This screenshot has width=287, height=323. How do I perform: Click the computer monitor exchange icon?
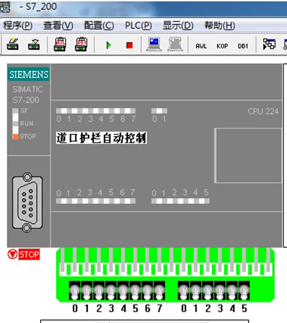(154, 44)
